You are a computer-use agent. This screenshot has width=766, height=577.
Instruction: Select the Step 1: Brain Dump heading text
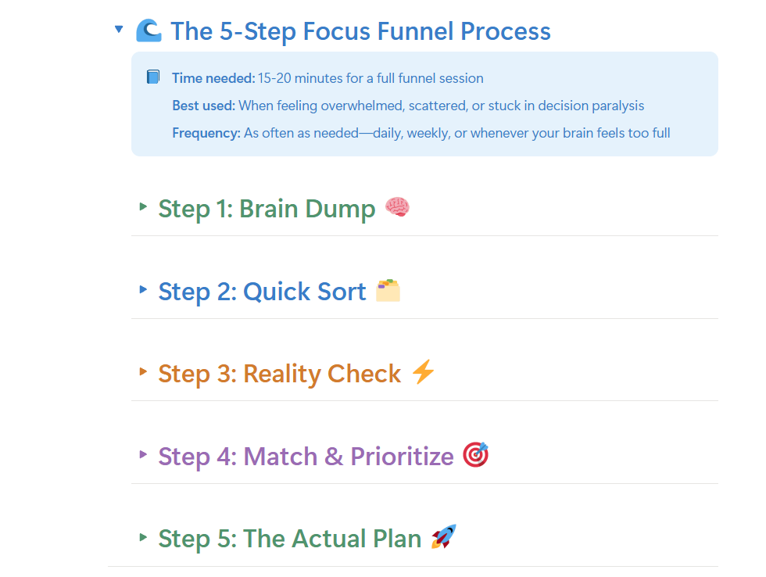[x=266, y=208]
